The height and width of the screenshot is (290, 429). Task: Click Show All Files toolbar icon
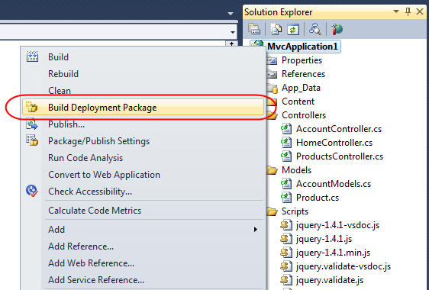276,29
